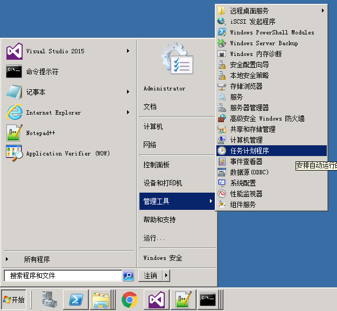Launch Google Chrome from the taskbar
This screenshot has width=337, height=311.
130,299
